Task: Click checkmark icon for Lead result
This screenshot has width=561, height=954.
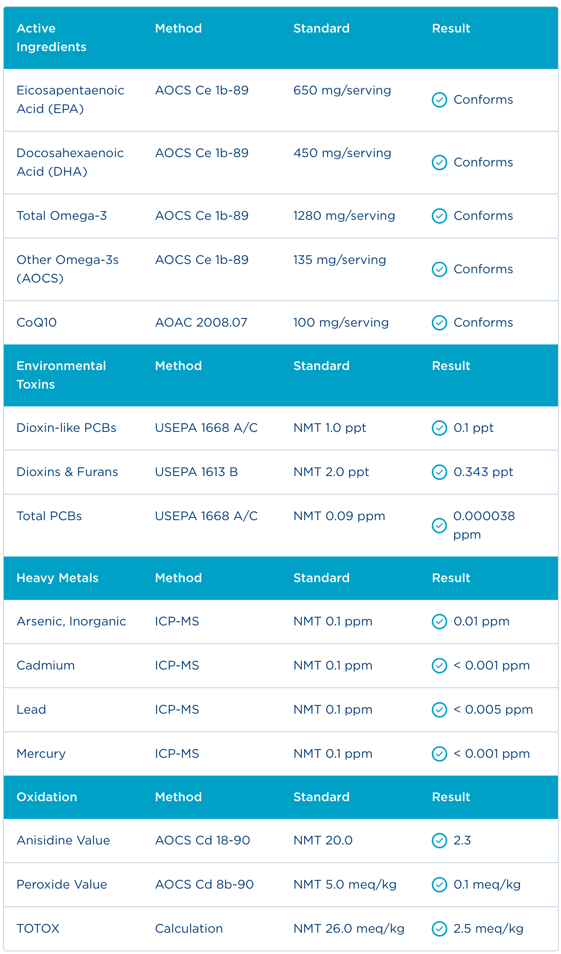Action: pyautogui.click(x=439, y=710)
